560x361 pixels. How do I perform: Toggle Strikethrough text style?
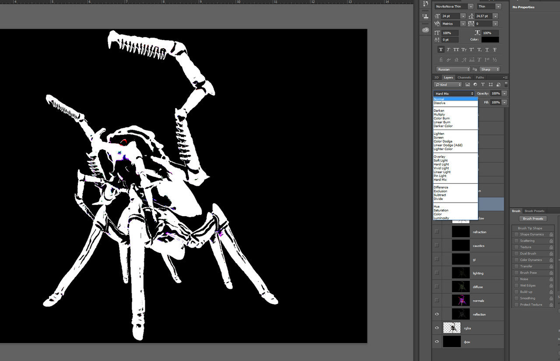[x=495, y=50]
